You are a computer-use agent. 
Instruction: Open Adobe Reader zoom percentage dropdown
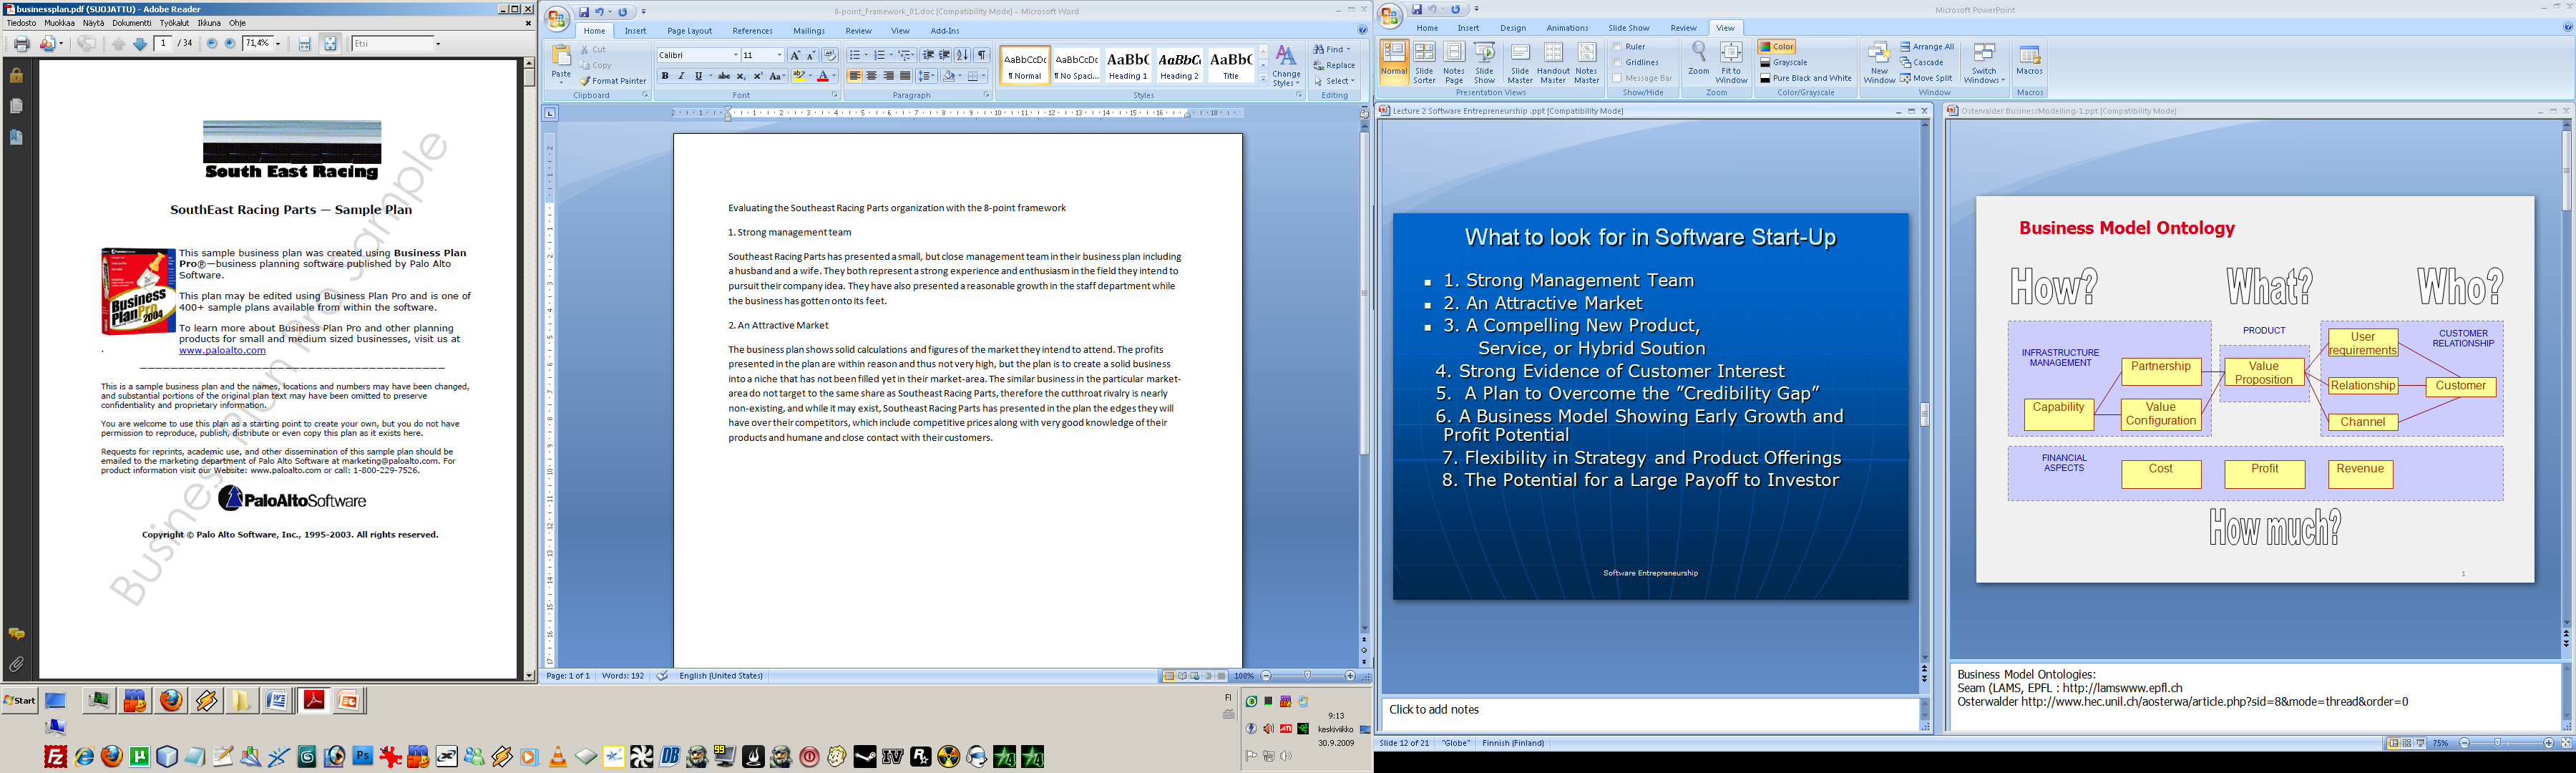tap(278, 44)
